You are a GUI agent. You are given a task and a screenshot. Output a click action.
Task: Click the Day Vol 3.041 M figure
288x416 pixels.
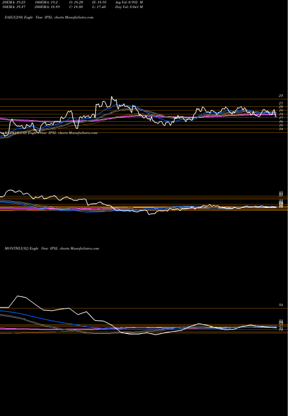[x=129, y=7]
